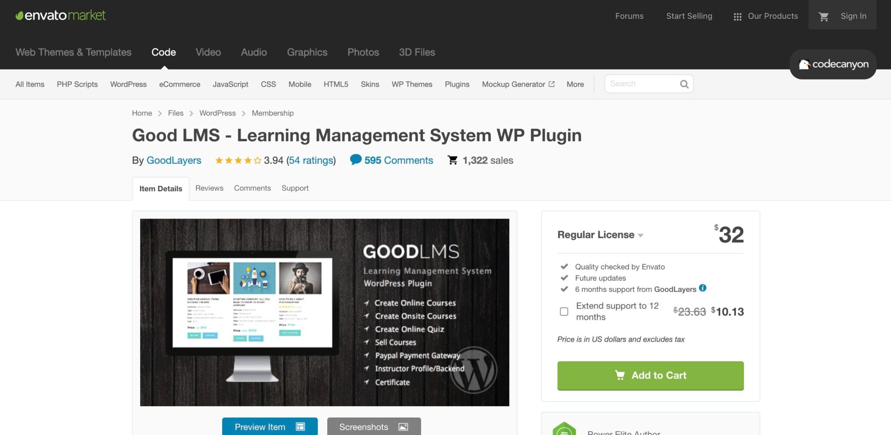This screenshot has width=891, height=435.
Task: Switch to the Reviews tab
Action: (209, 188)
